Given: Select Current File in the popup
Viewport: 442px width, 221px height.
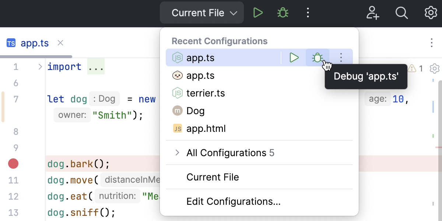Looking at the screenshot, I should (x=213, y=177).
